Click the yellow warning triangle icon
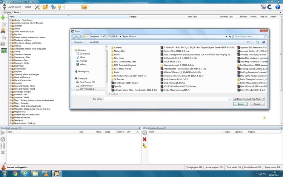The width and height of the screenshot is (283, 177). [265, 118]
